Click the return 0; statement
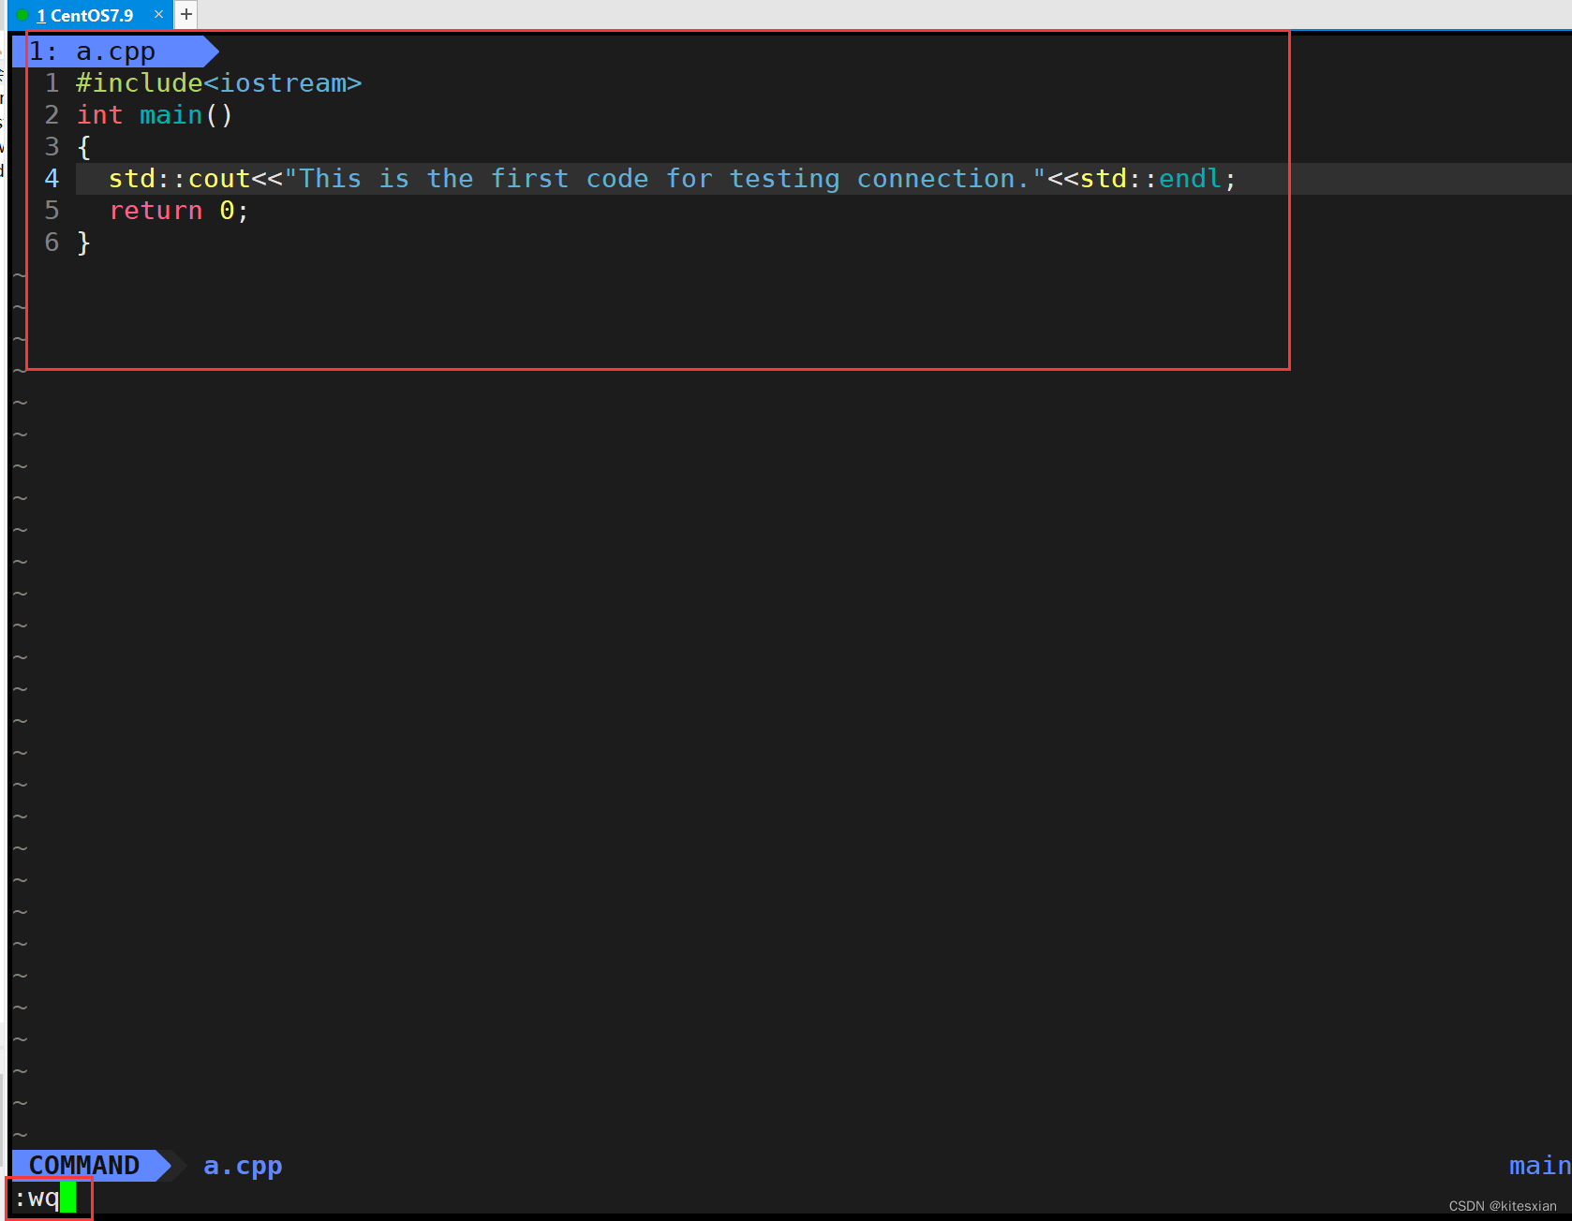 (x=178, y=210)
